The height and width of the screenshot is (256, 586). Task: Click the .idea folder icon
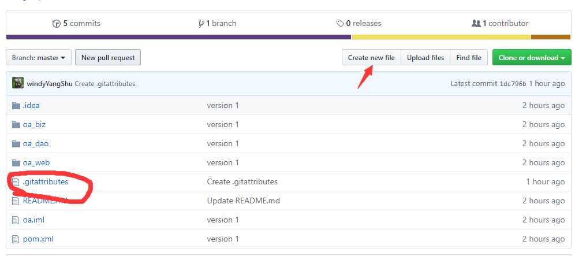click(16, 106)
